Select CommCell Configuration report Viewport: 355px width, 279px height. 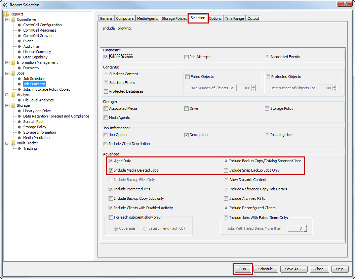coord(42,25)
